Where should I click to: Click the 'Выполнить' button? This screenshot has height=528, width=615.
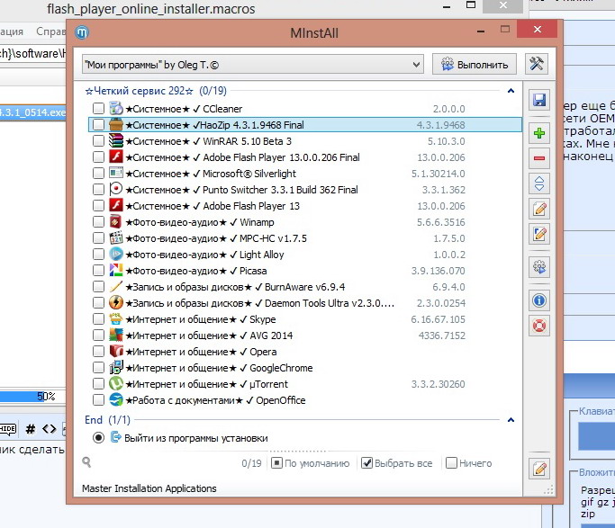pyautogui.click(x=475, y=64)
